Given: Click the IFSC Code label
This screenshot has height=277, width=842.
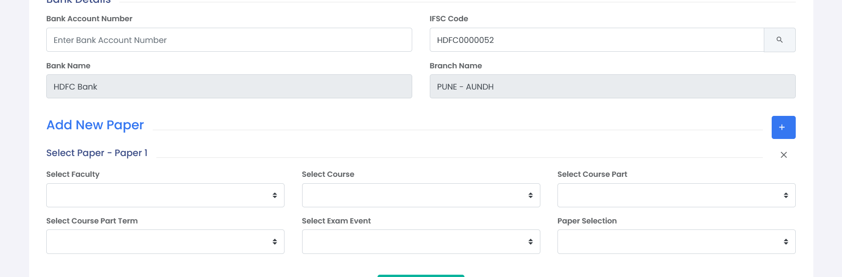Looking at the screenshot, I should (x=449, y=18).
